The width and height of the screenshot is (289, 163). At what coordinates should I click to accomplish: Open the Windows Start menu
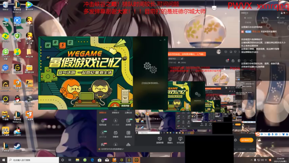click(x=4, y=160)
